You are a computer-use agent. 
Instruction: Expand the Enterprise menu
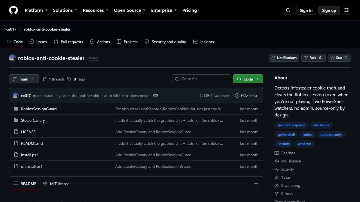(x=164, y=10)
